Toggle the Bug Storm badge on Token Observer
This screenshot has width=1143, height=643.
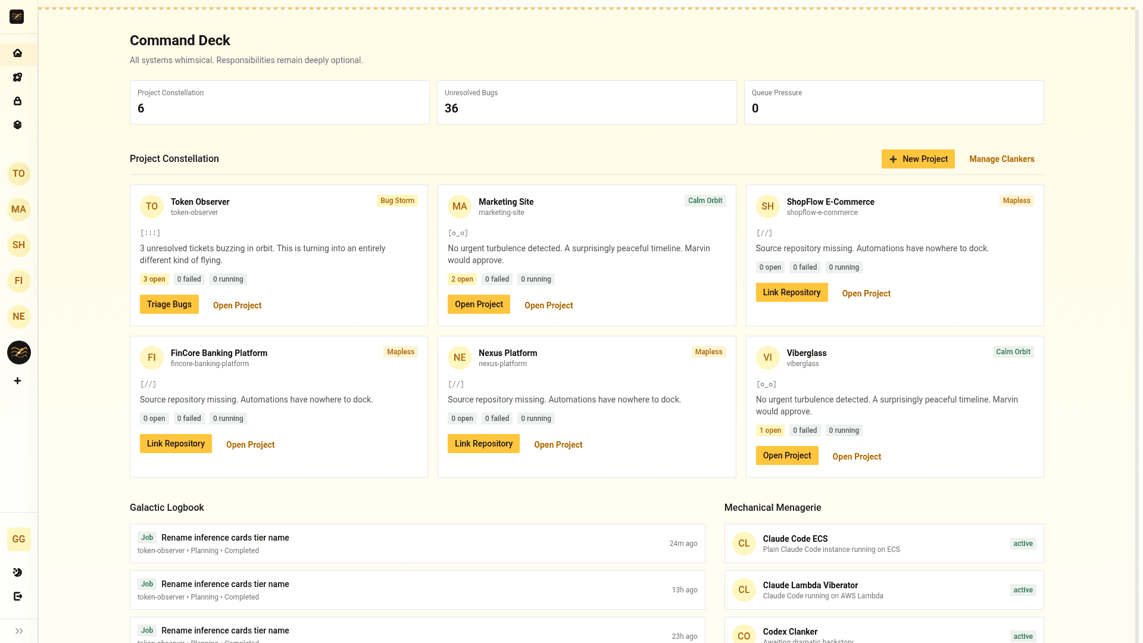click(397, 201)
